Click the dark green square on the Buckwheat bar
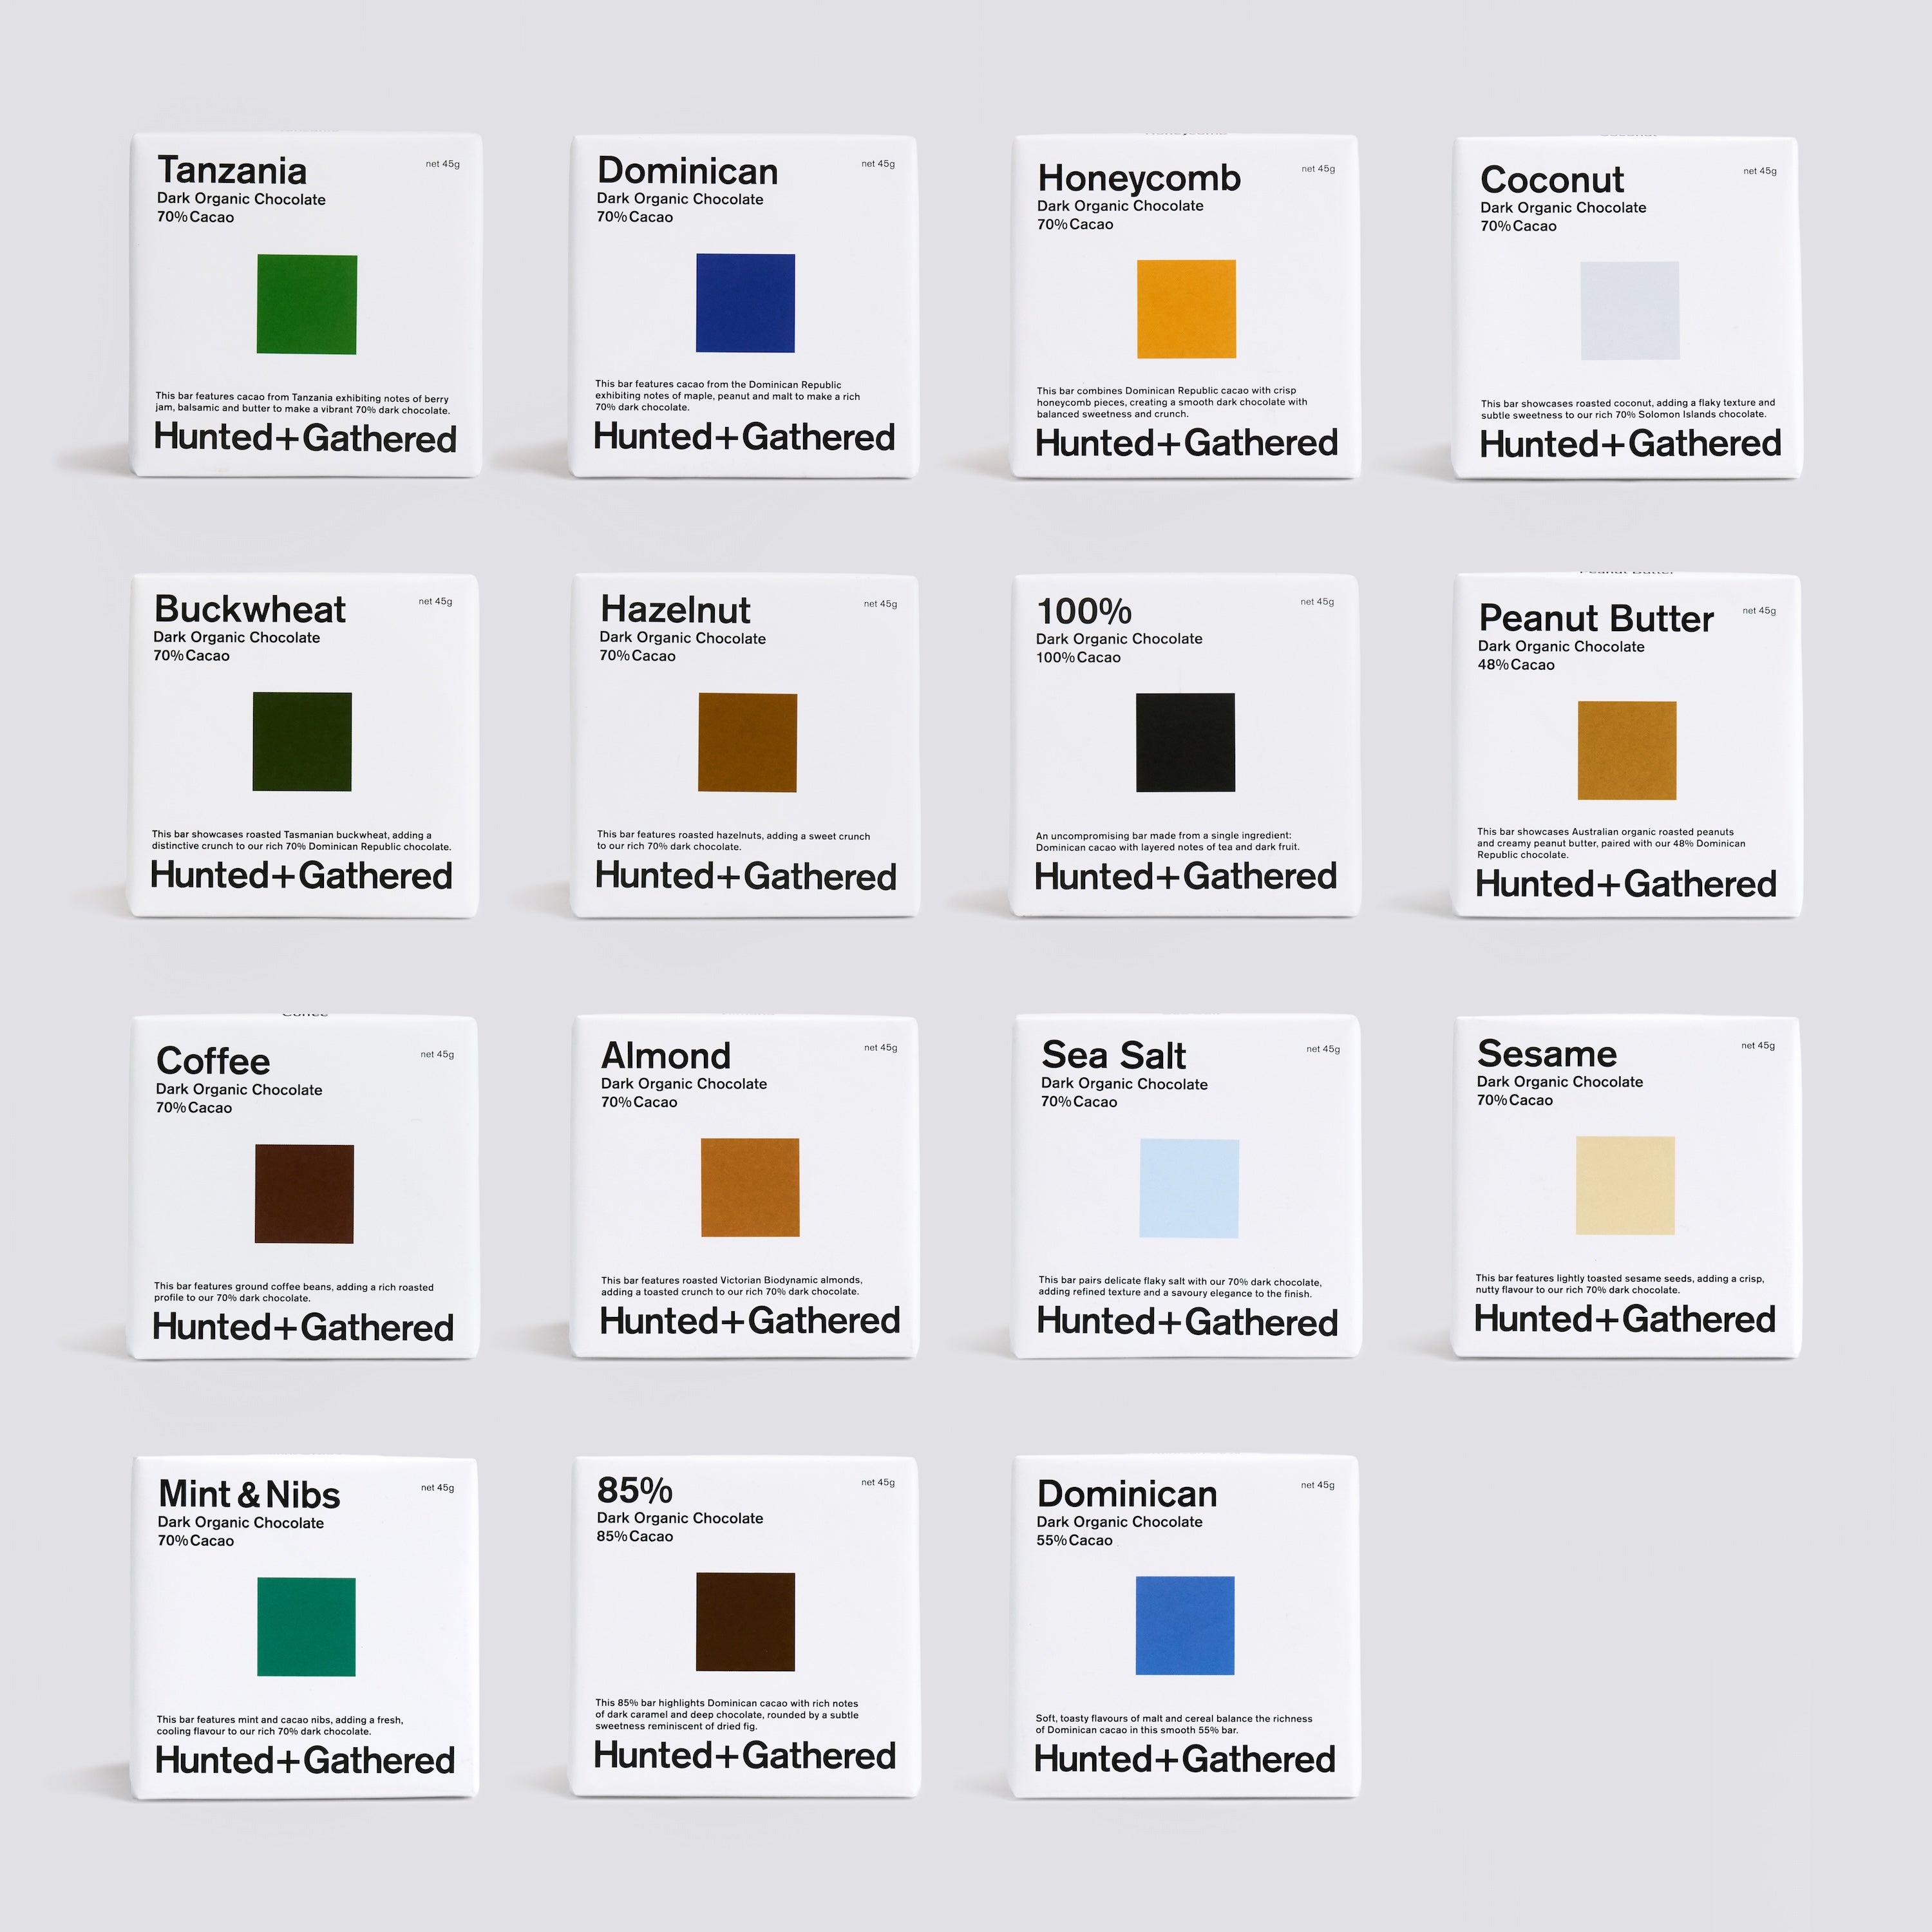This screenshot has width=1932, height=1932. 302,742
